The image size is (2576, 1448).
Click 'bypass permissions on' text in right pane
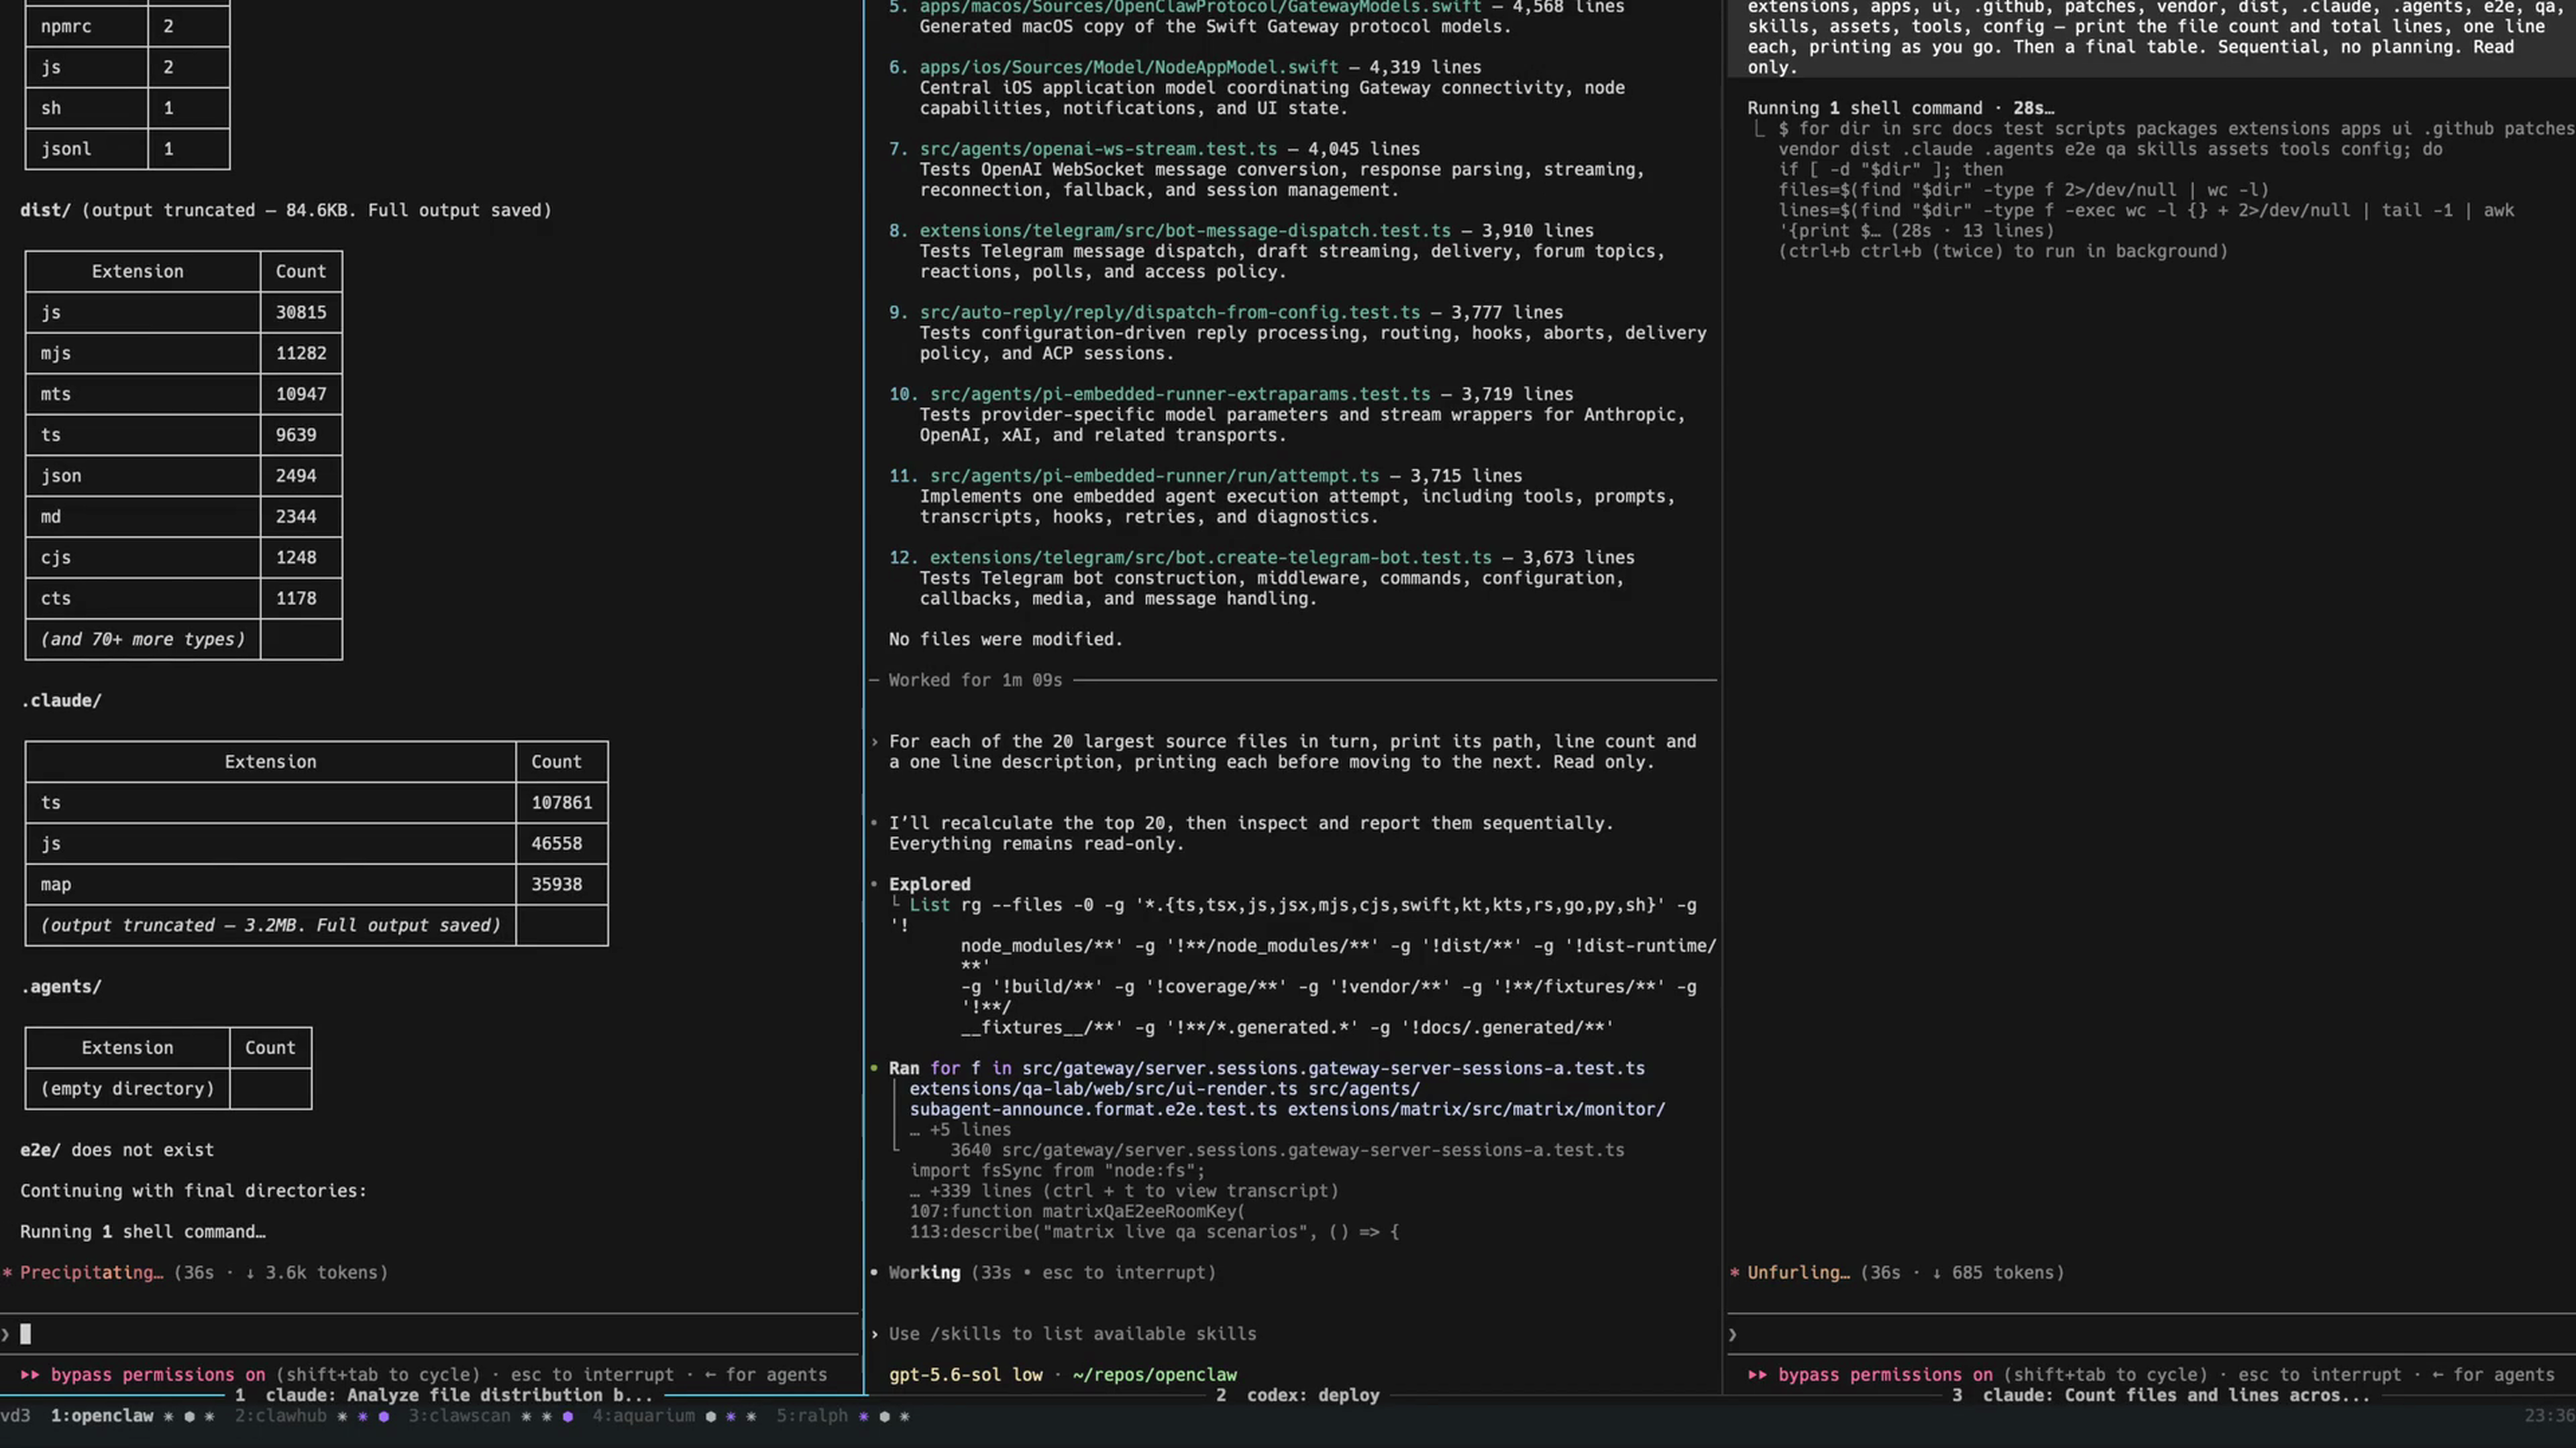point(1885,1375)
